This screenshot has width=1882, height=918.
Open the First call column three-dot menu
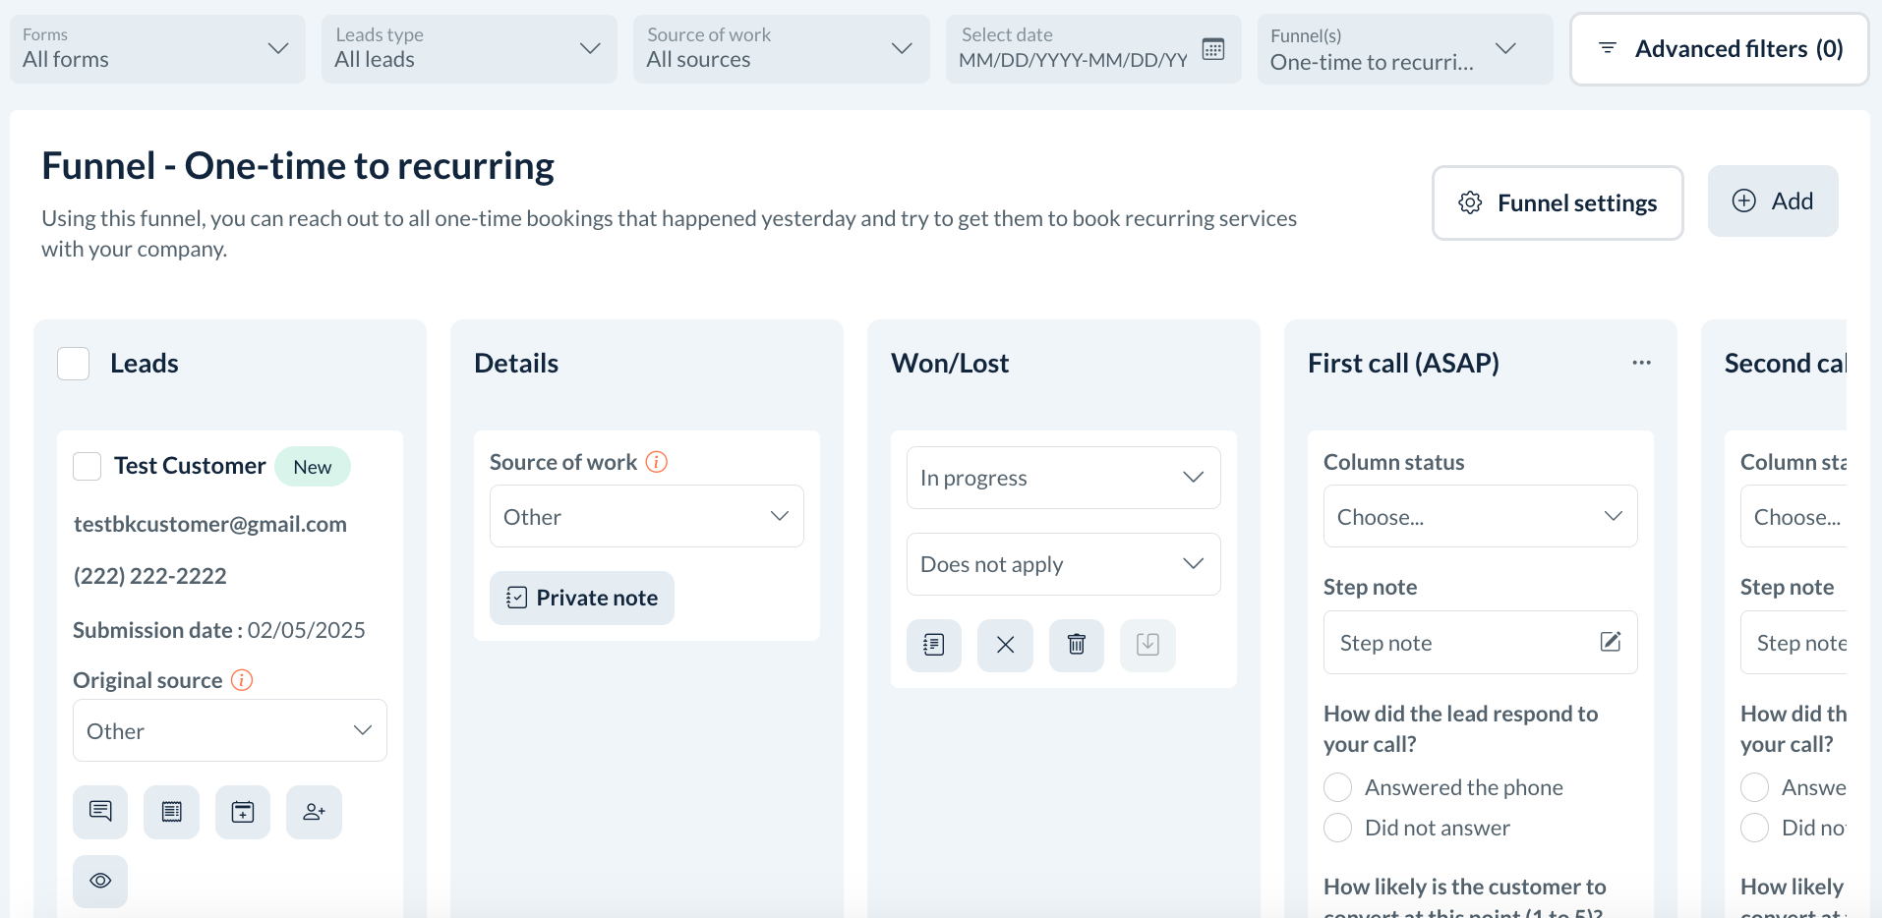tap(1641, 363)
